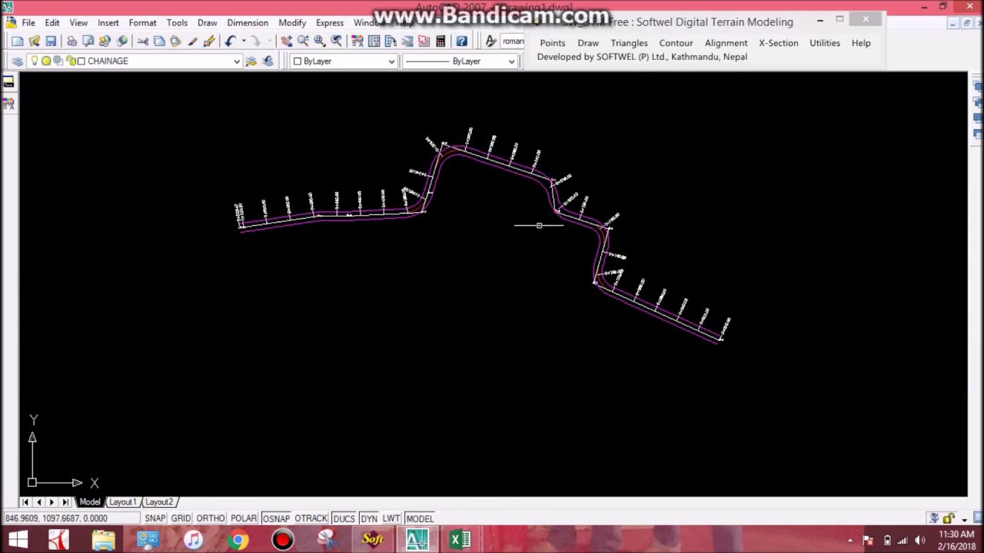Open the ByLayer color control dropdown
984x553 pixels.
click(391, 61)
